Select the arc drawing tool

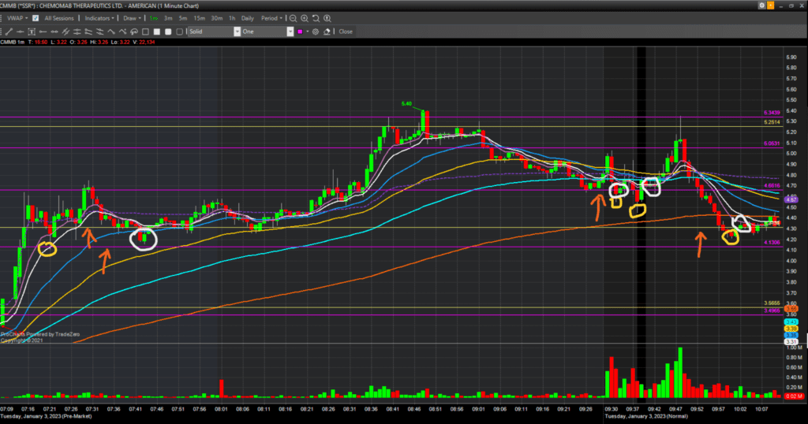(112, 32)
